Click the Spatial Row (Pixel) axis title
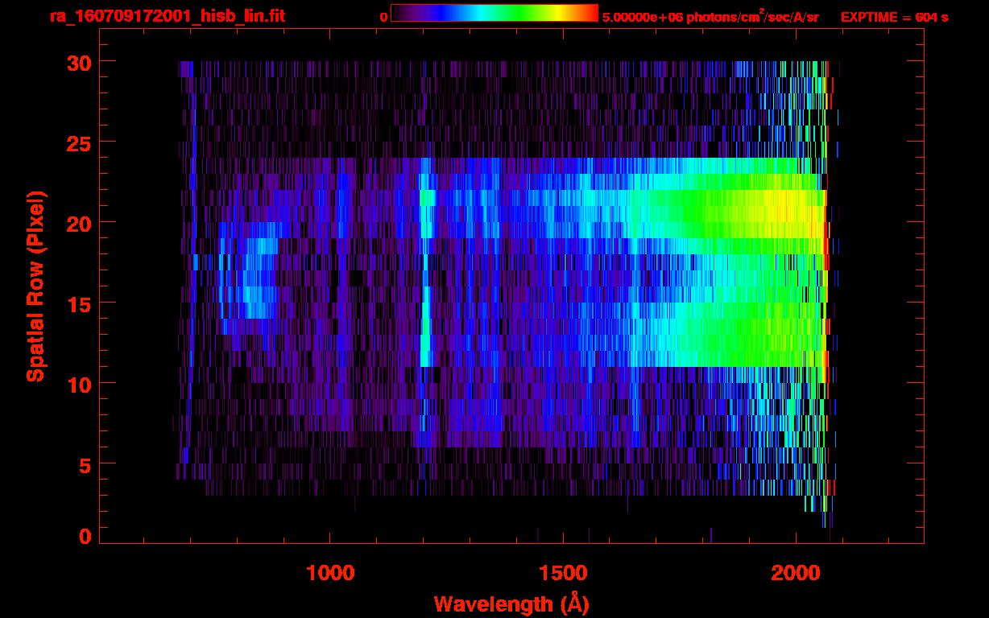Screen dimensions: 989x618 click(35, 286)
